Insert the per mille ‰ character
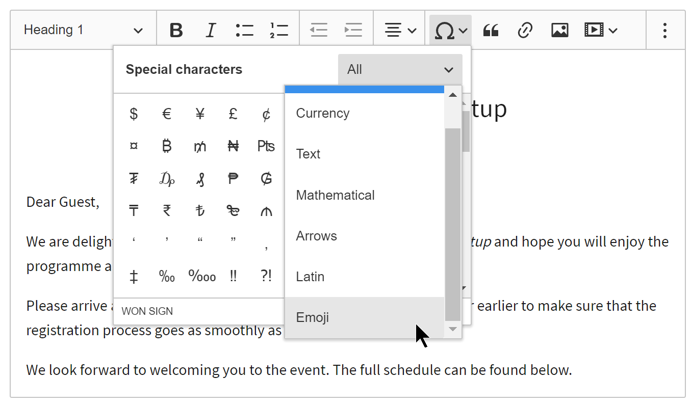692x405 pixels. pyautogui.click(x=167, y=276)
